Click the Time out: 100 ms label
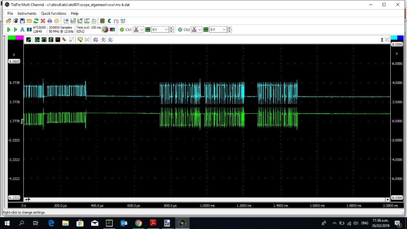This screenshot has width=407, height=229. (x=88, y=28)
